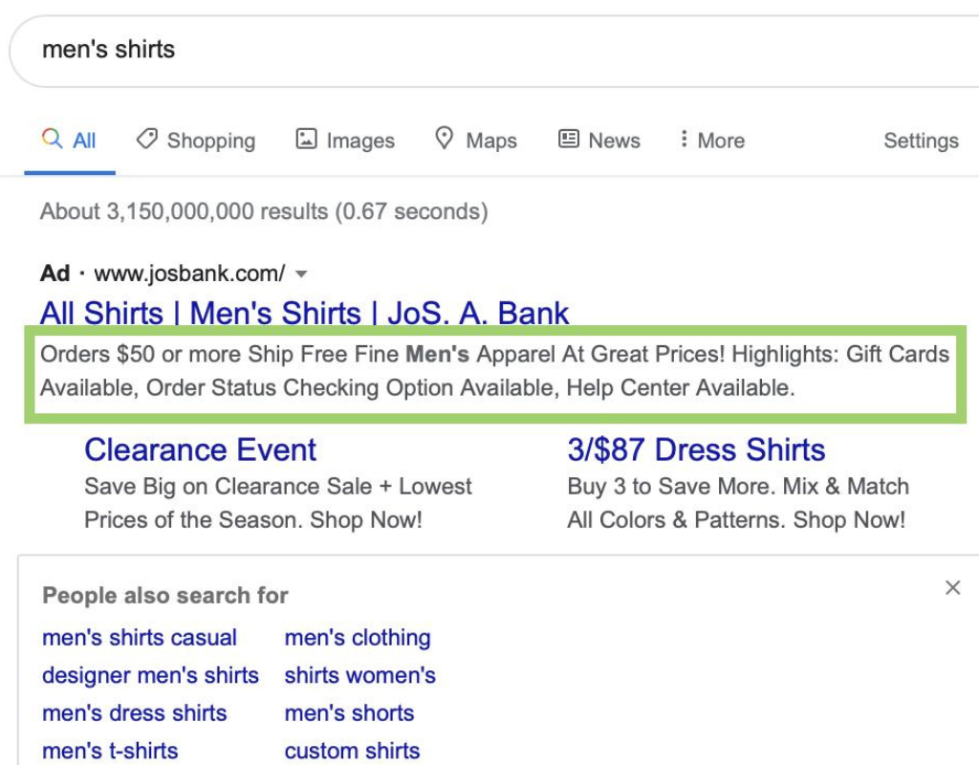Click the Buy 3 to Save More description
The width and height of the screenshot is (979, 765).
coord(738,503)
